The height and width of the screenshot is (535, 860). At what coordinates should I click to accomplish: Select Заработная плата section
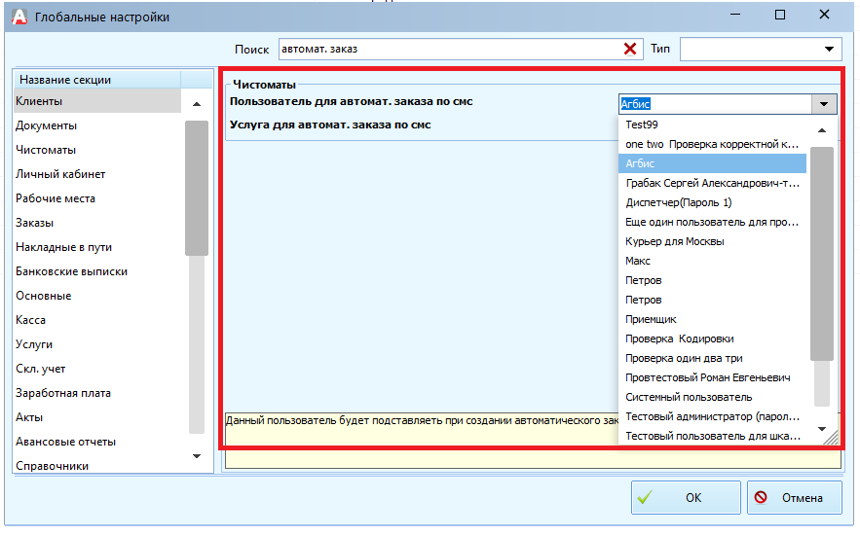(x=97, y=393)
